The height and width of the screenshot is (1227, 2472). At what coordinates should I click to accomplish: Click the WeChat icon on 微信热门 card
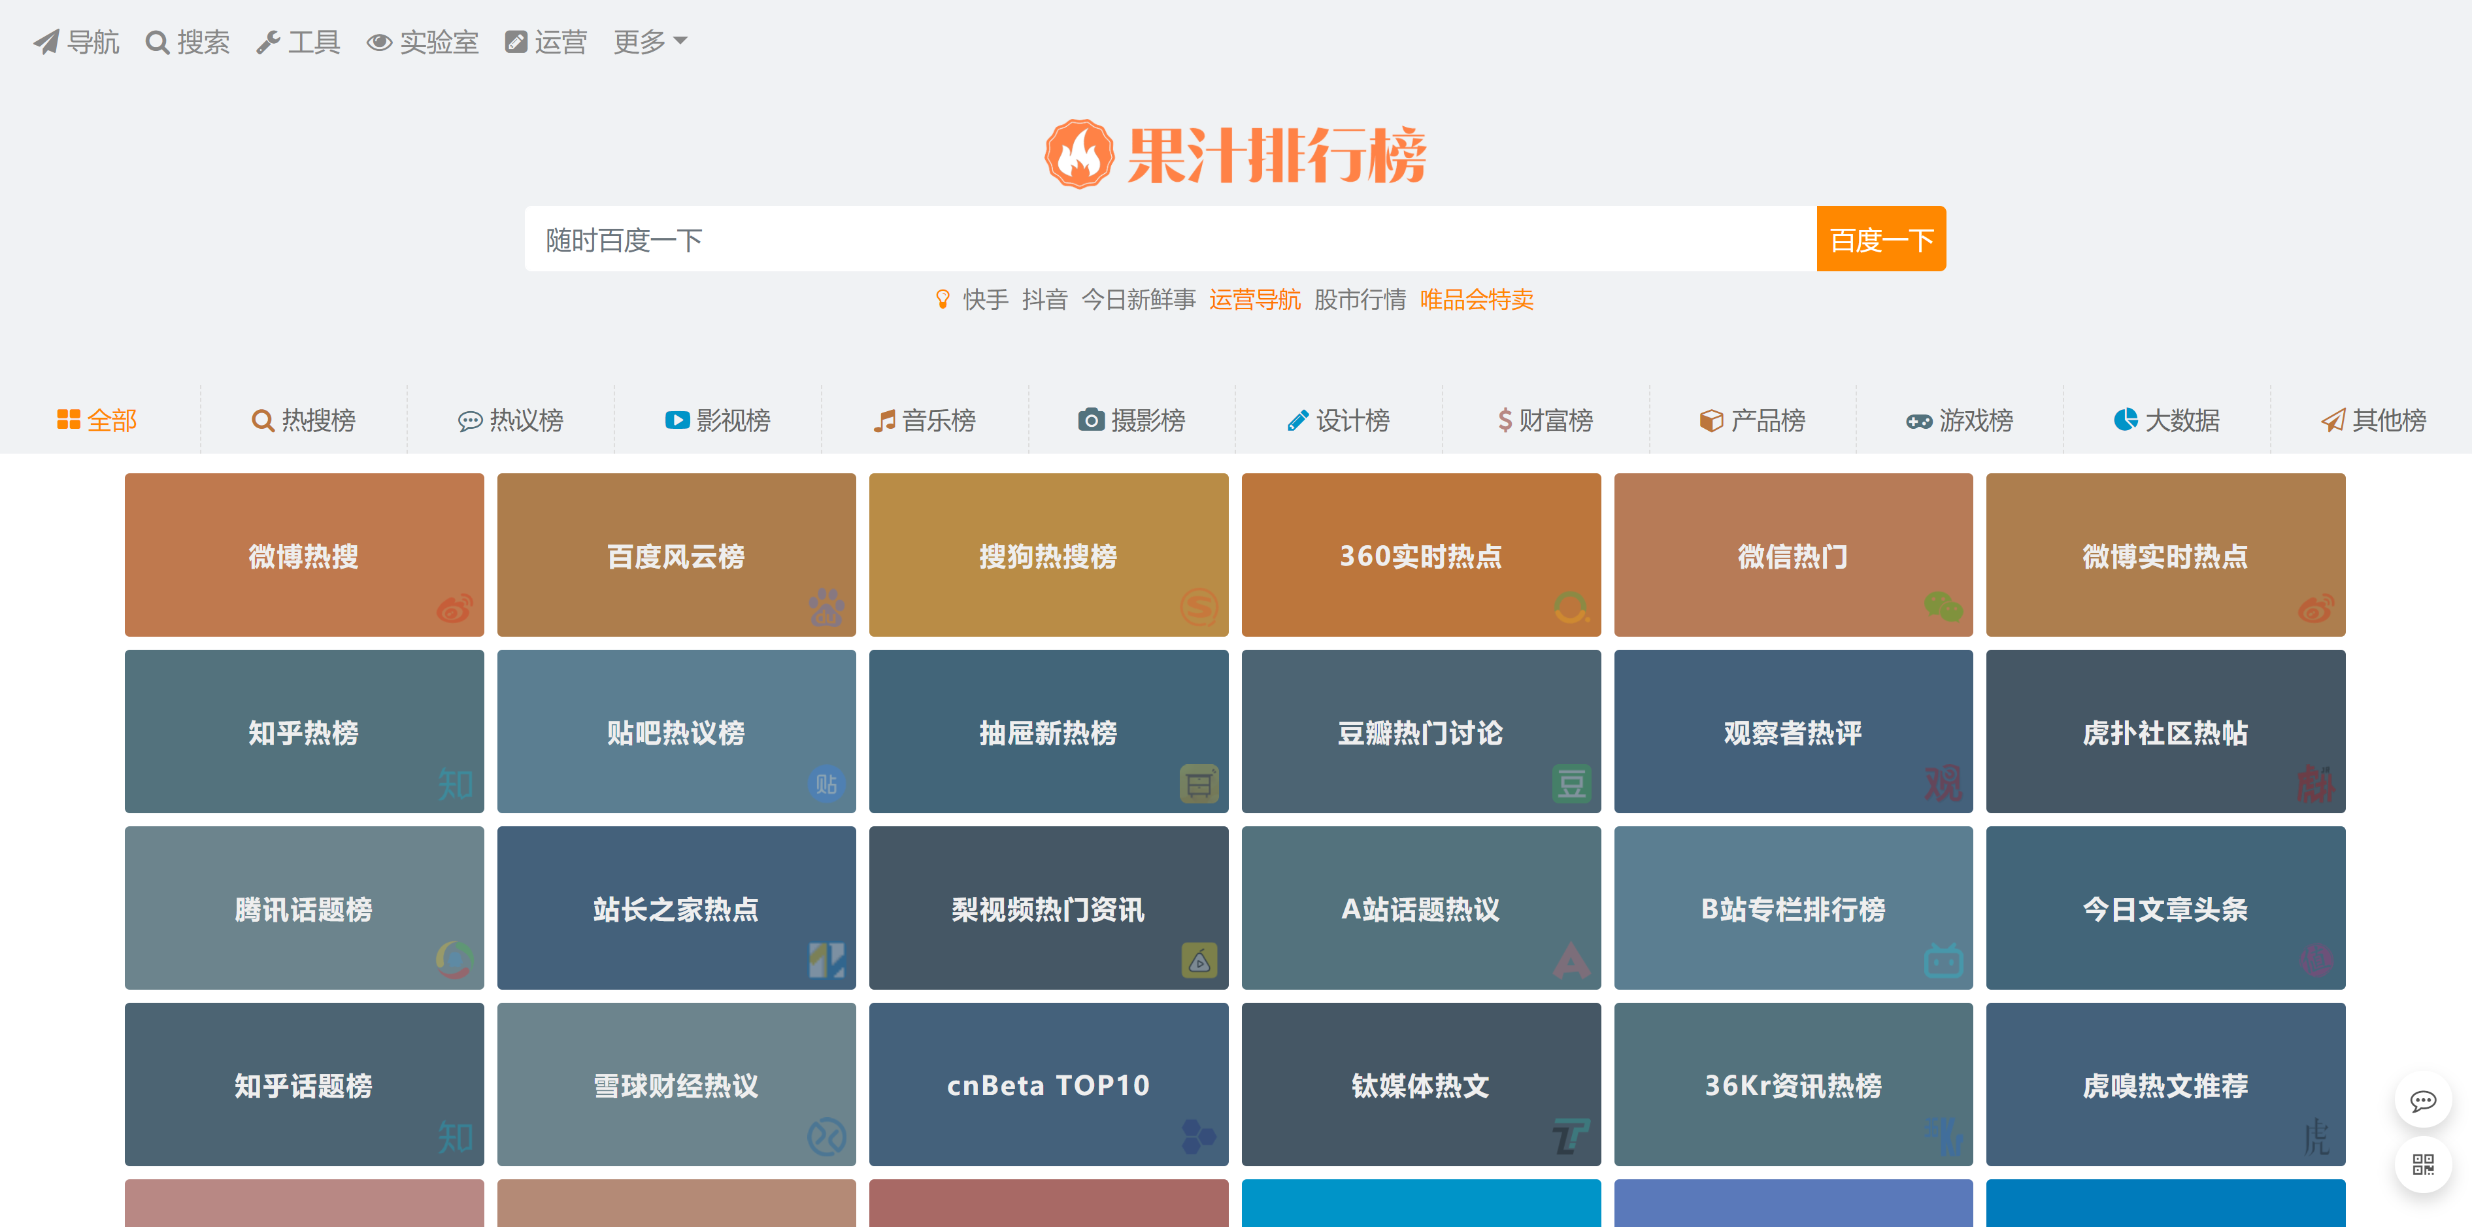pos(1943,608)
